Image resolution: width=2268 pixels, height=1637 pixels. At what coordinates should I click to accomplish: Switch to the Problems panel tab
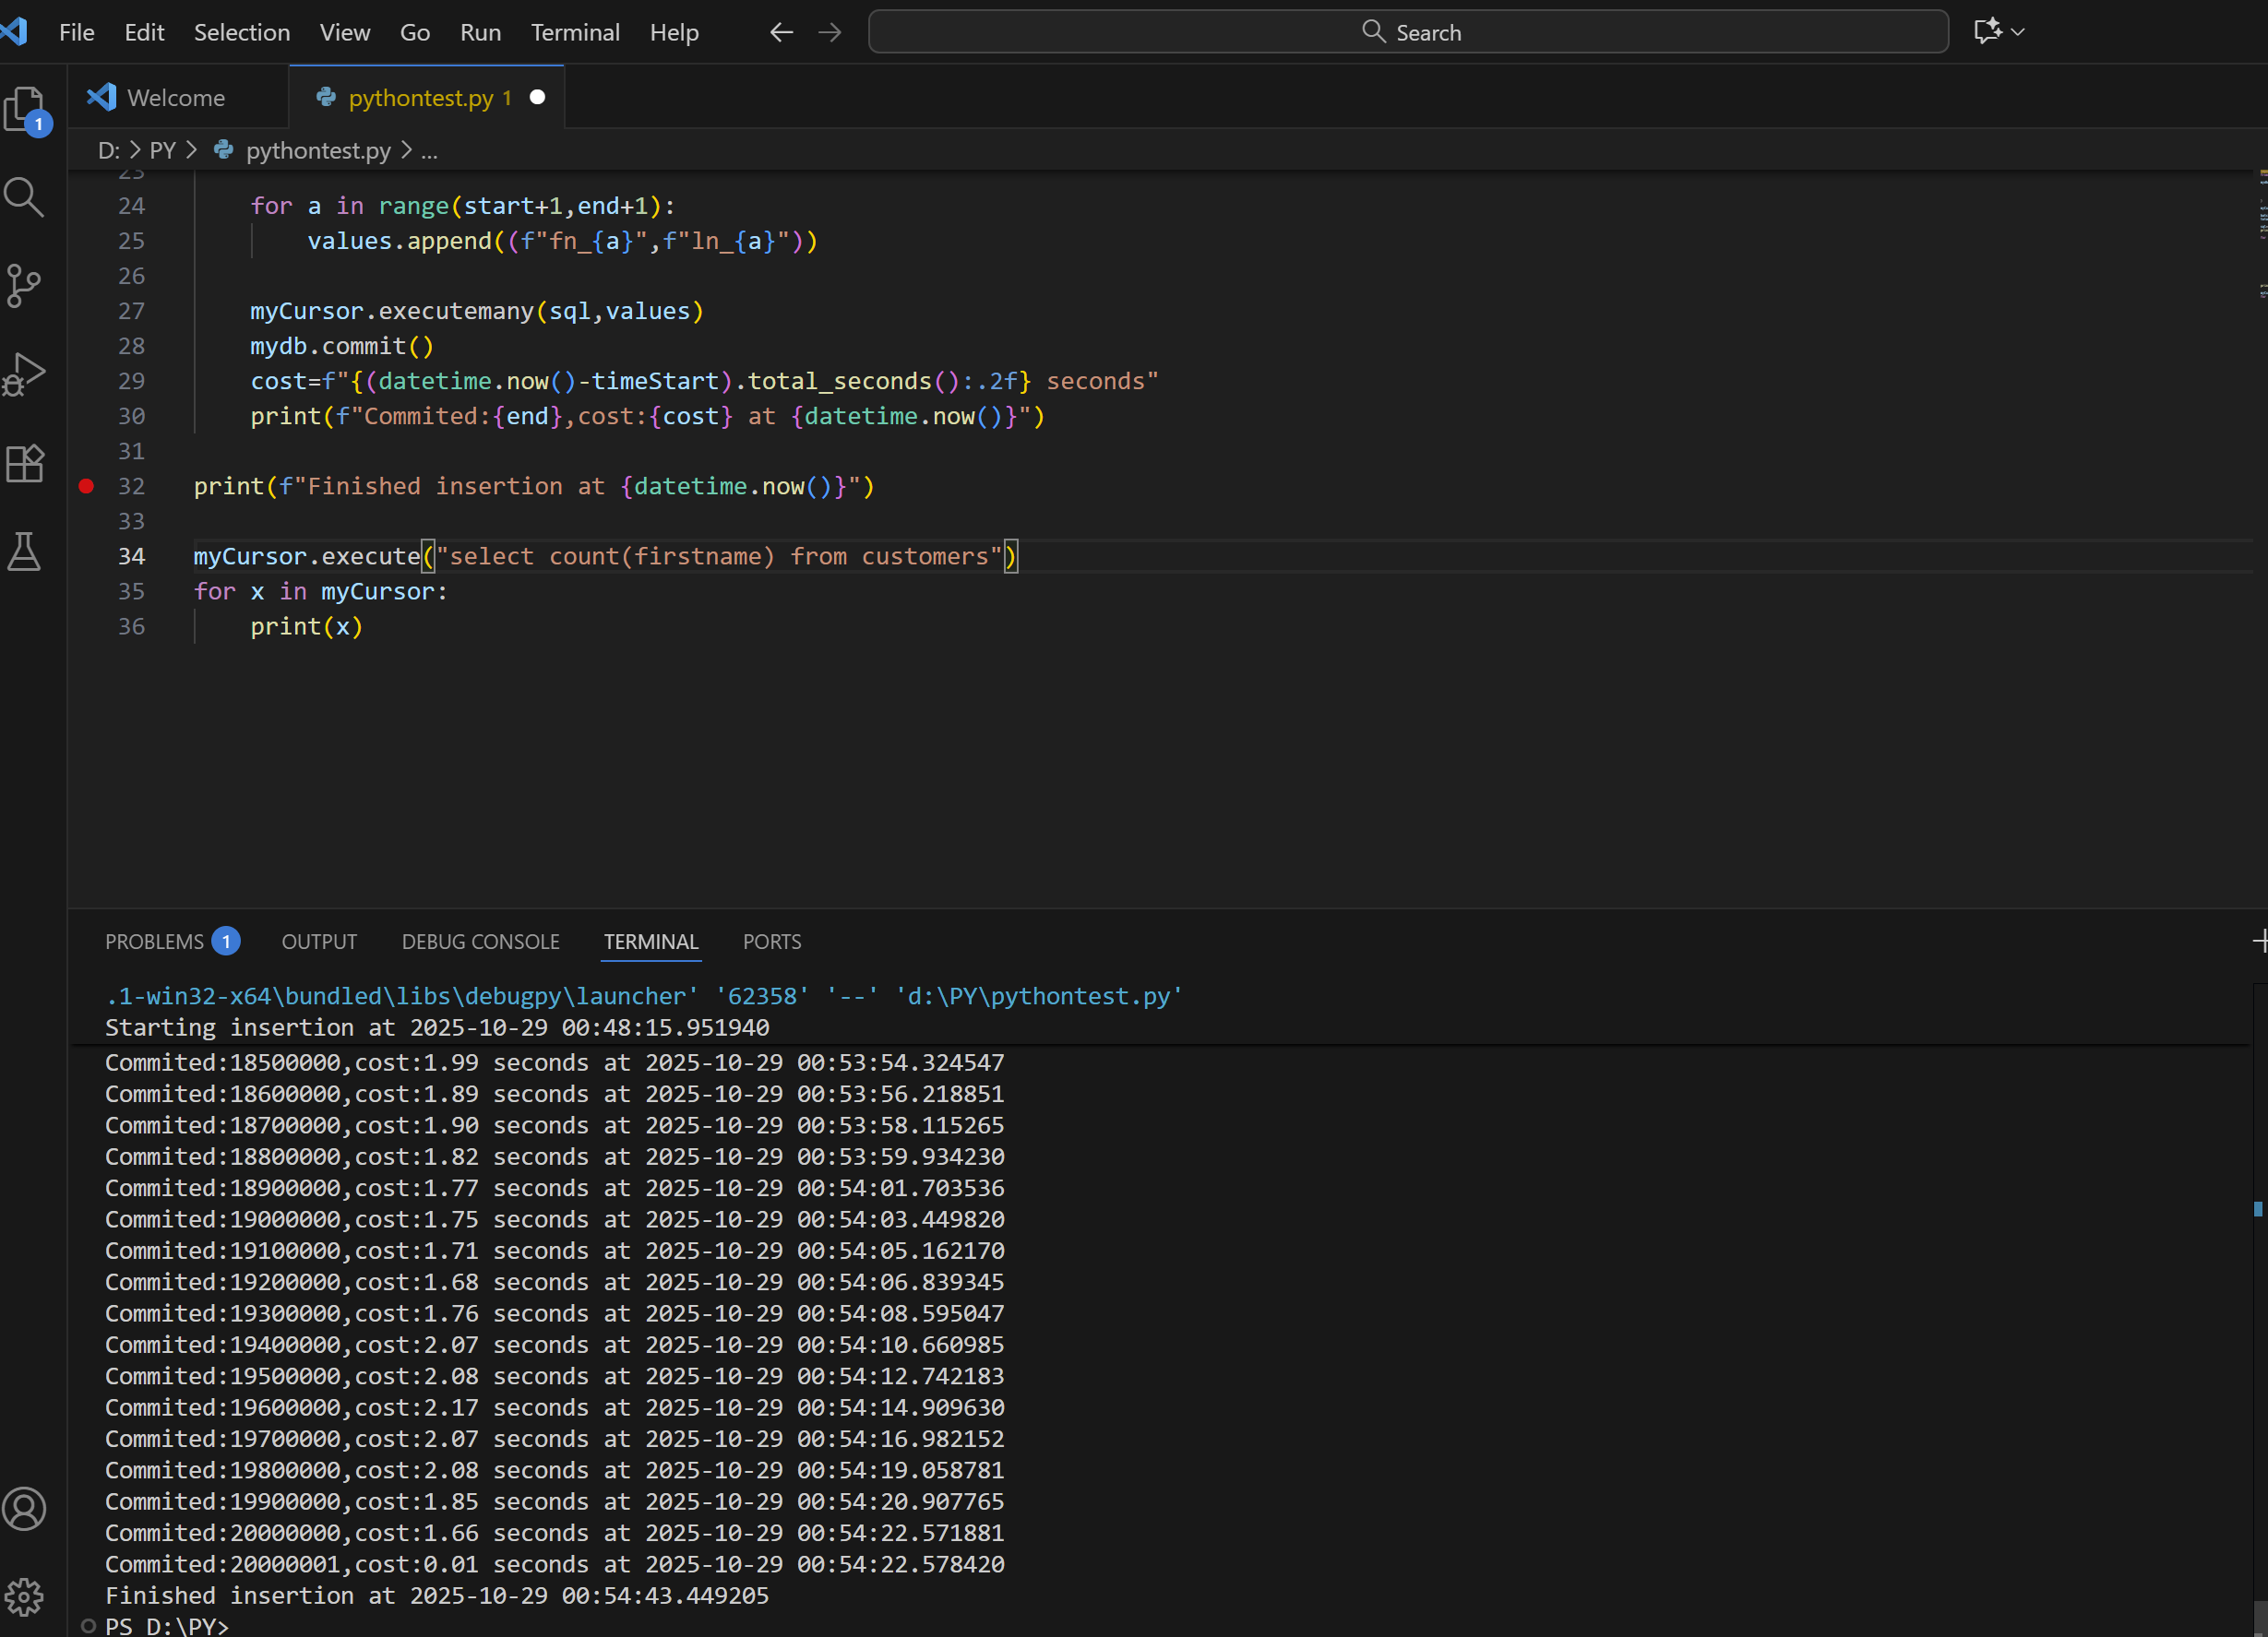tap(154, 942)
